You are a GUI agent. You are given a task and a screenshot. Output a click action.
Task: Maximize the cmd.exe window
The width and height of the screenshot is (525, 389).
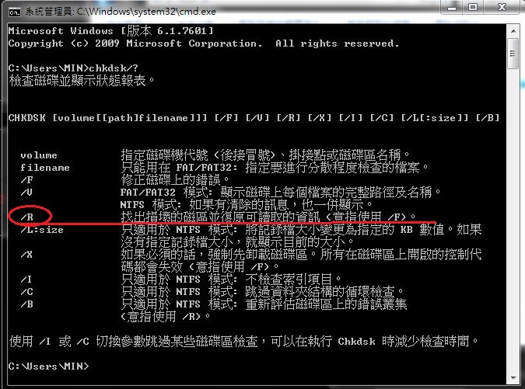pyautogui.click(x=473, y=7)
